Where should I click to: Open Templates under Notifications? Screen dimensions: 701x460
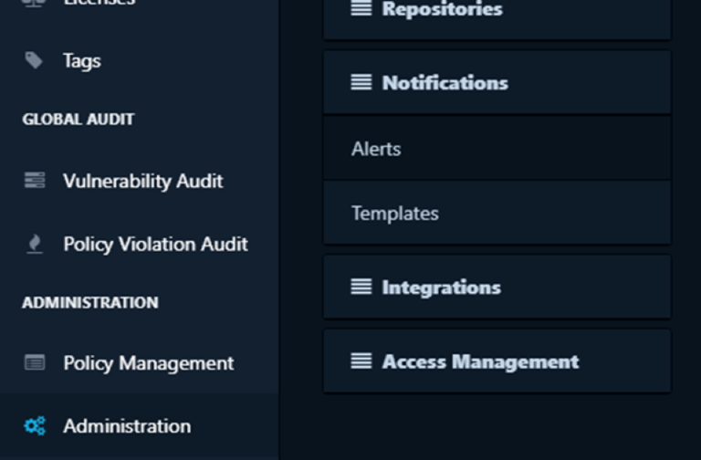[x=497, y=213]
